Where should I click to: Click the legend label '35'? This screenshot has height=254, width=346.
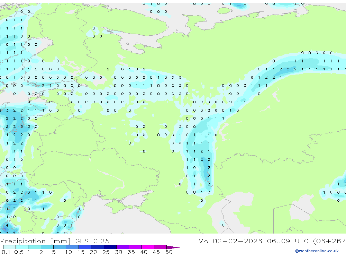coord(131,252)
